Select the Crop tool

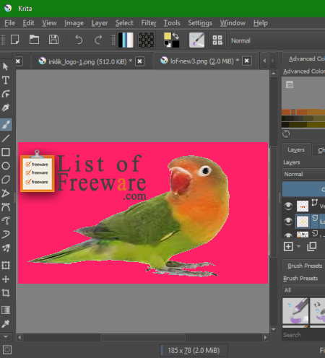pyautogui.click(x=6, y=293)
